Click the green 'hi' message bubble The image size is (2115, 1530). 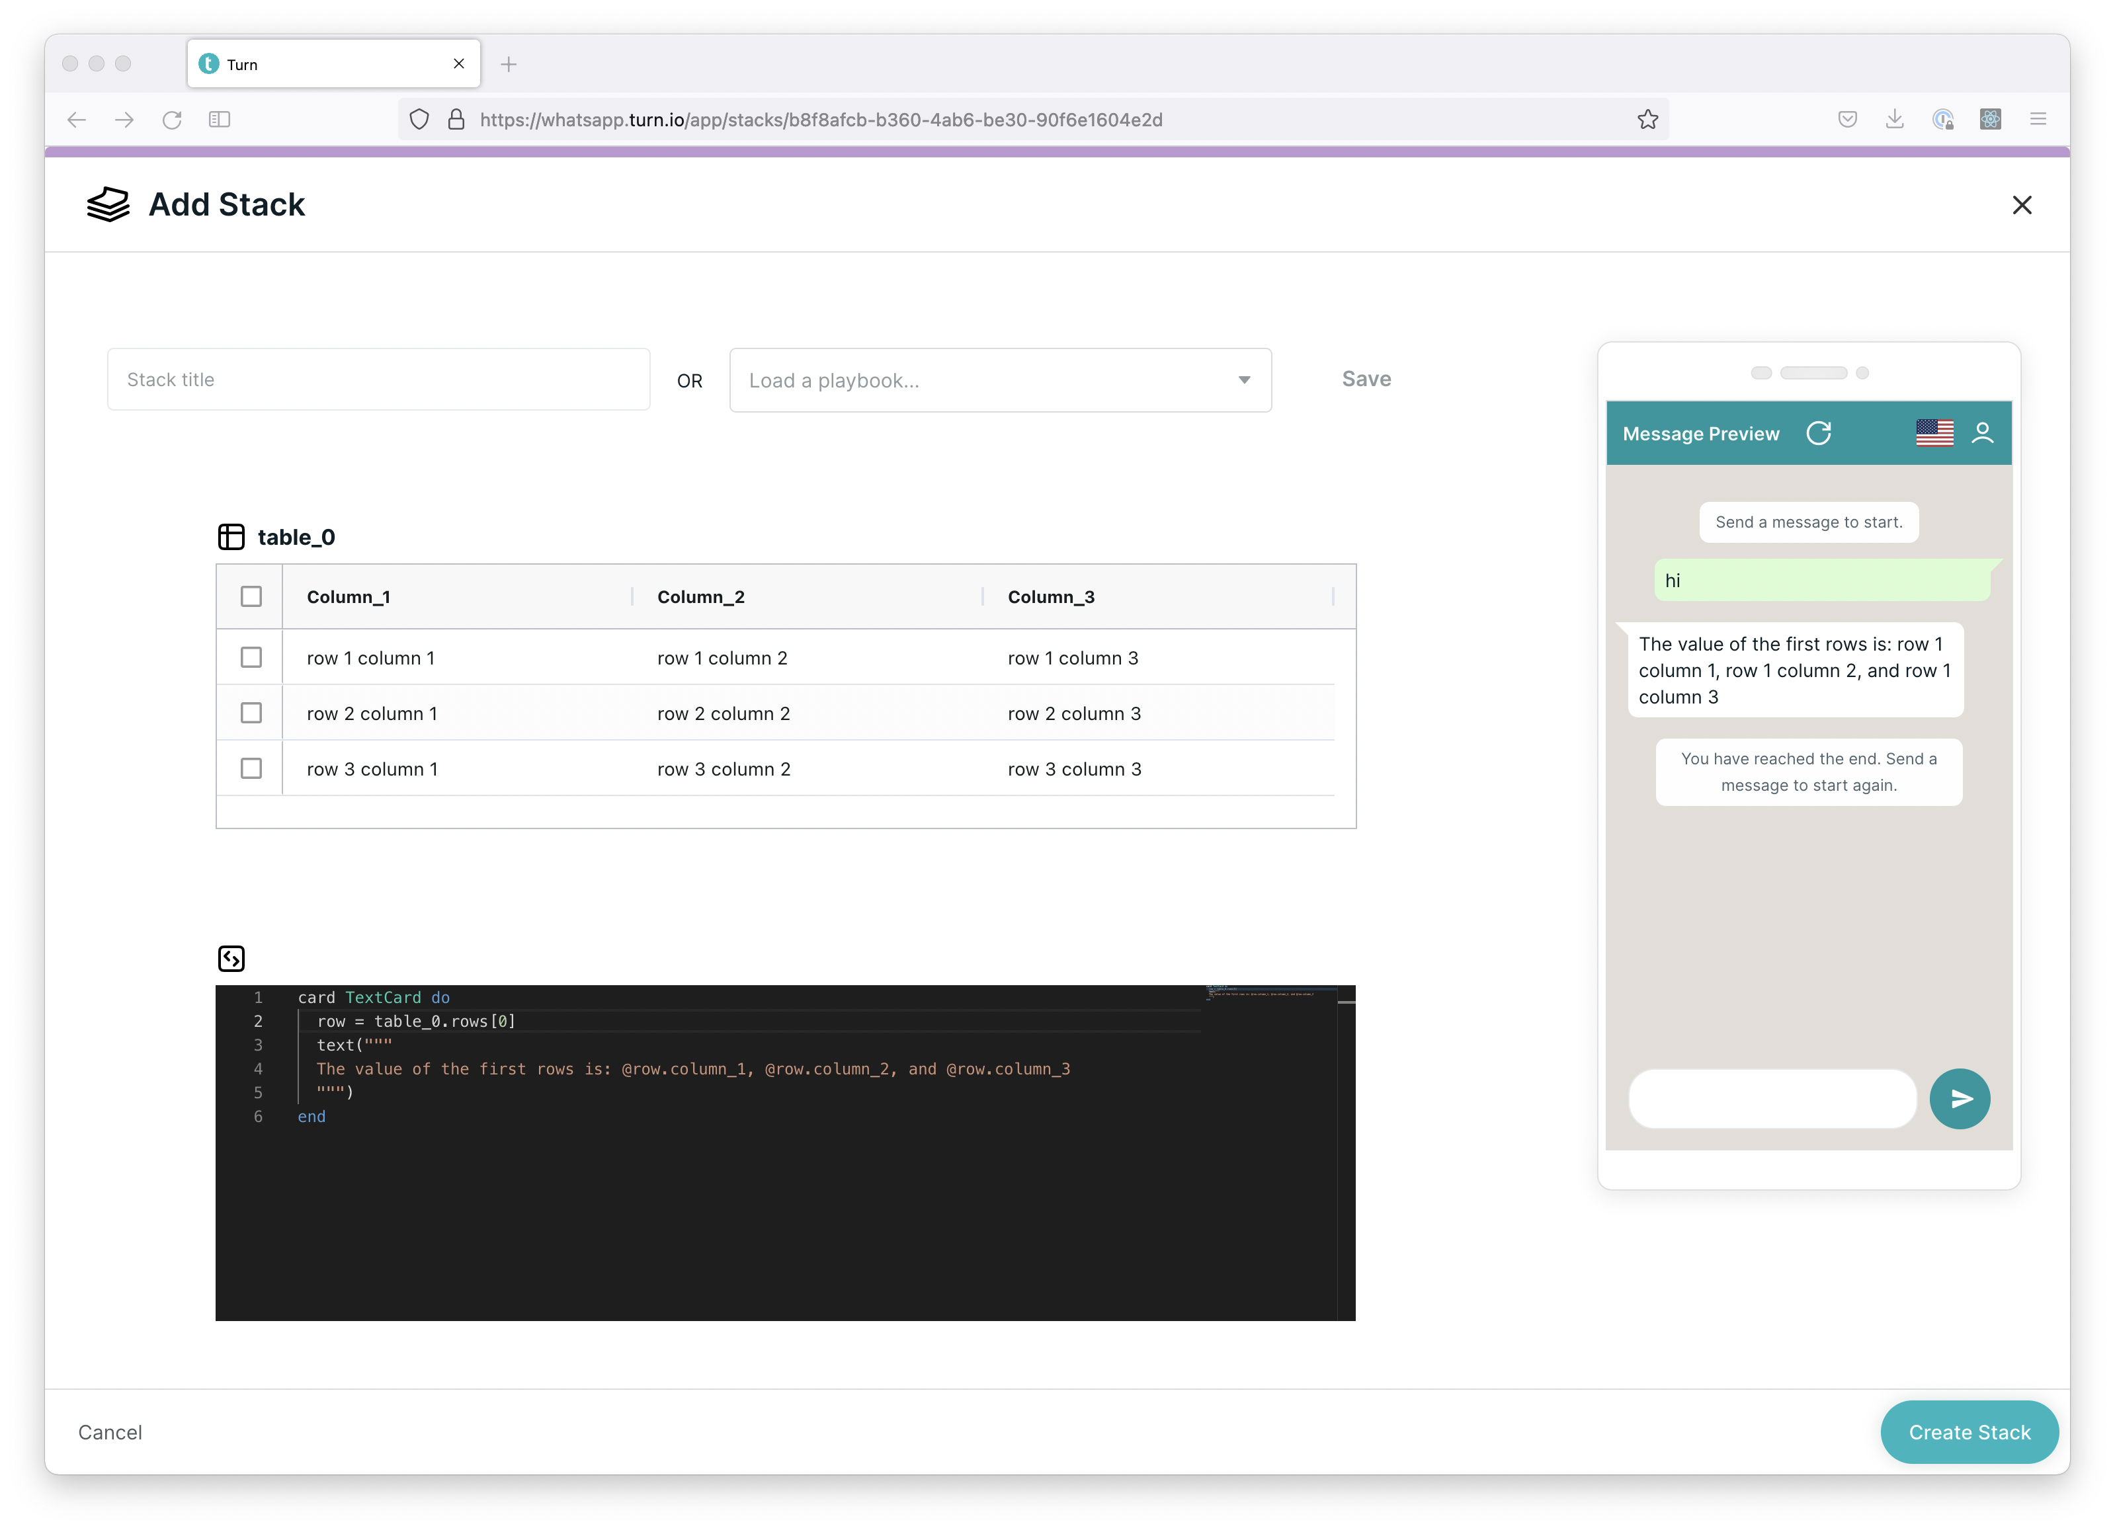1823,580
